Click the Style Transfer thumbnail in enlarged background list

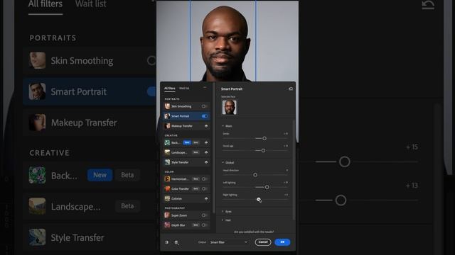coord(38,237)
